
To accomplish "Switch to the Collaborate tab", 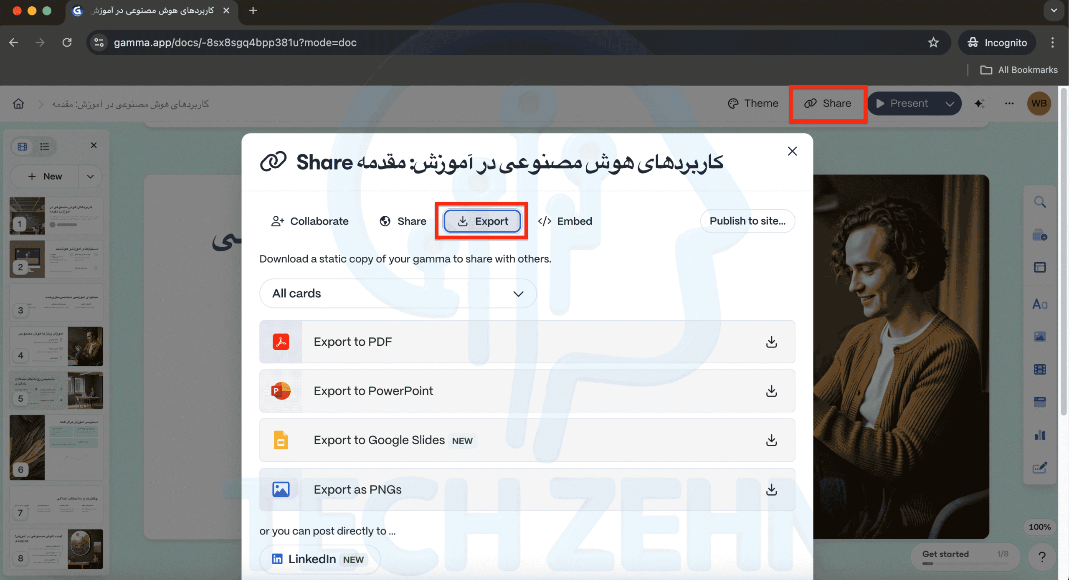I will [310, 221].
